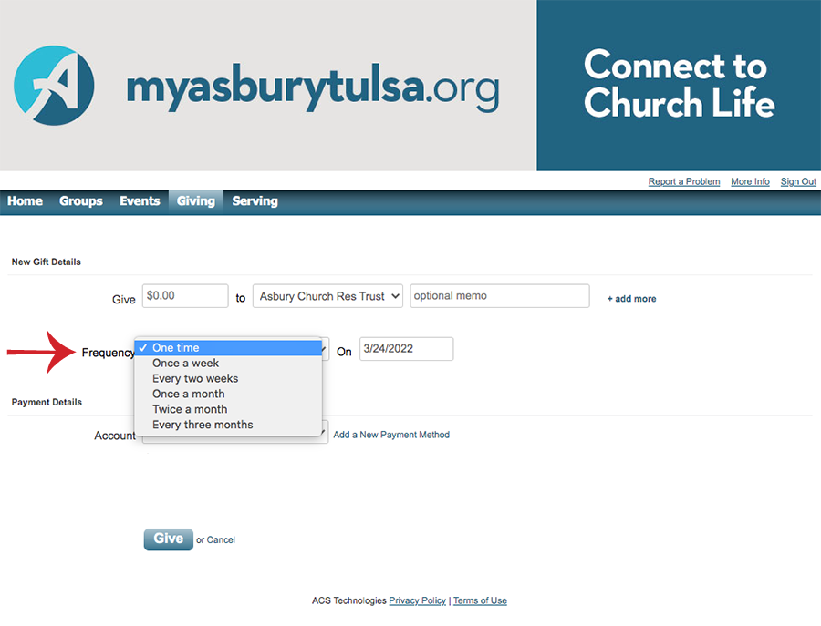Screen dimensions: 821x626
Task: Submit the gift with the Give button
Action: 169,539
